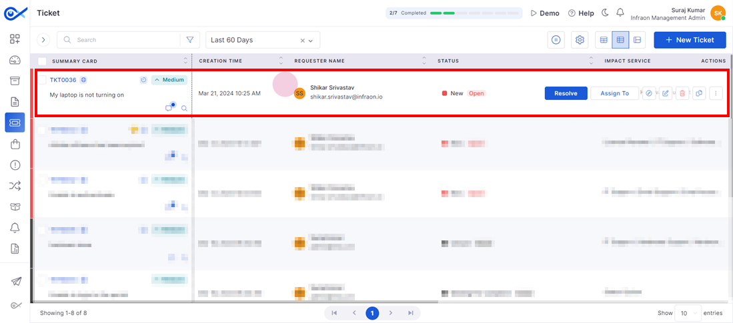Switch to the split card view toggle
The width and height of the screenshot is (733, 323).
637,40
